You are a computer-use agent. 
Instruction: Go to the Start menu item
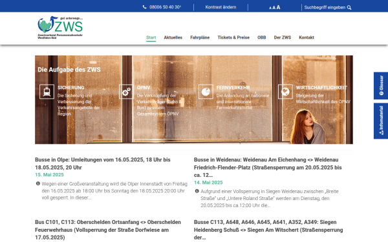pyautogui.click(x=151, y=37)
